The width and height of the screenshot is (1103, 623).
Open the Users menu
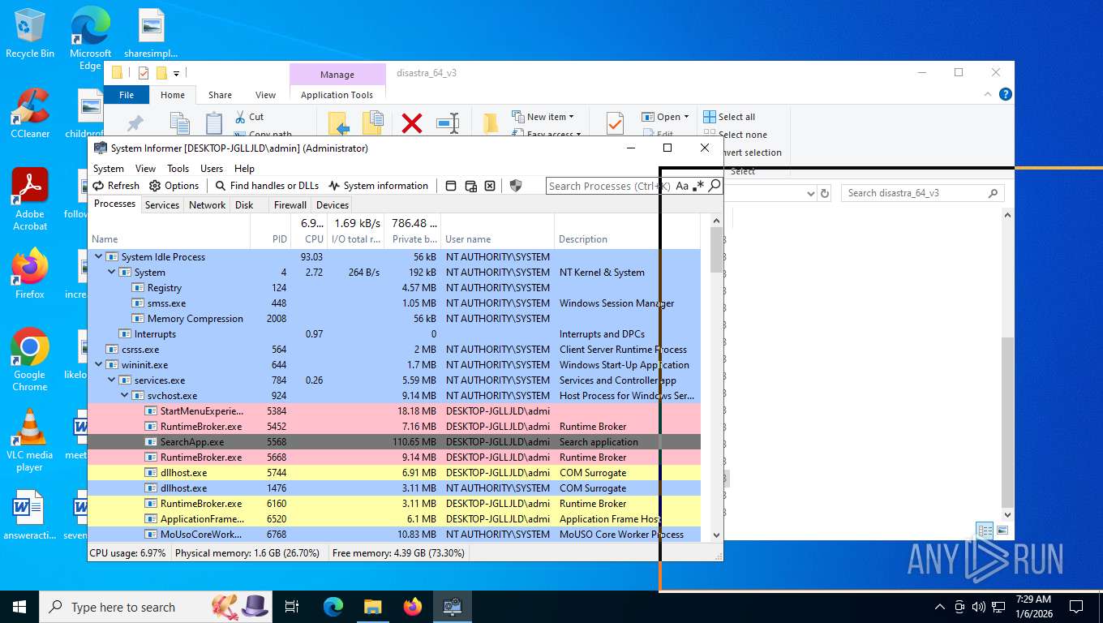(x=212, y=169)
